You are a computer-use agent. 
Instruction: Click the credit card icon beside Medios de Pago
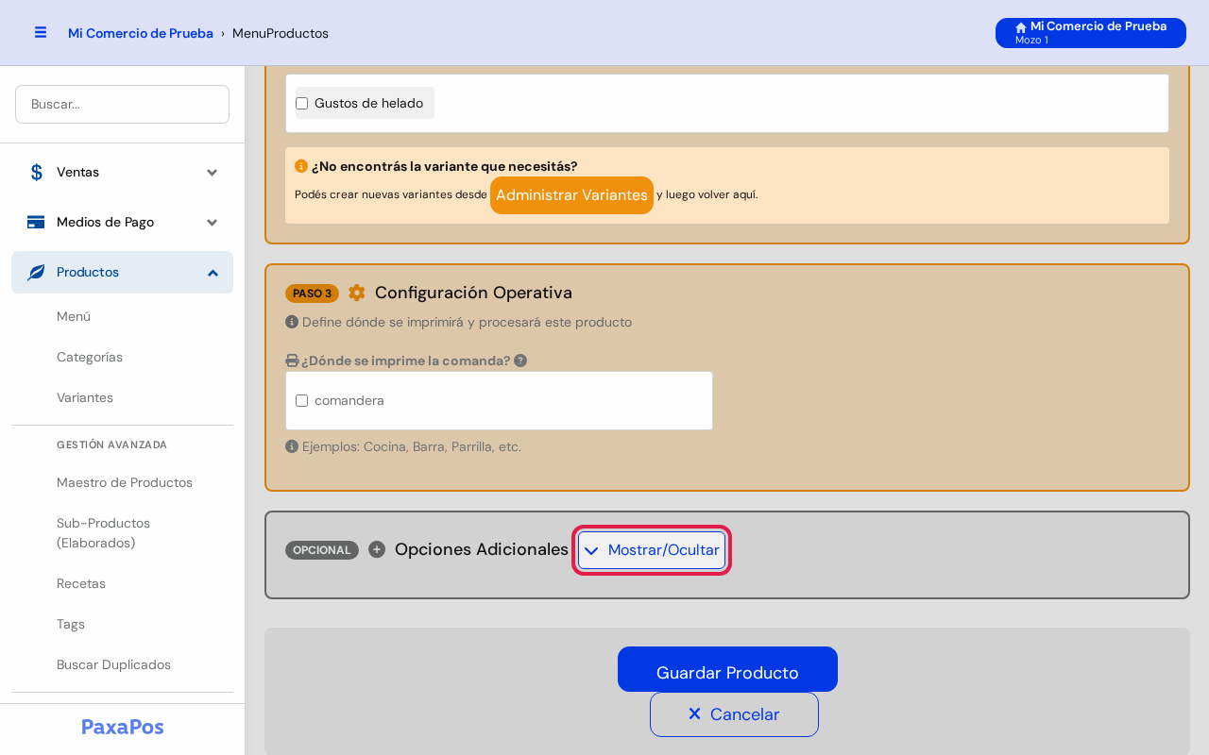point(36,222)
